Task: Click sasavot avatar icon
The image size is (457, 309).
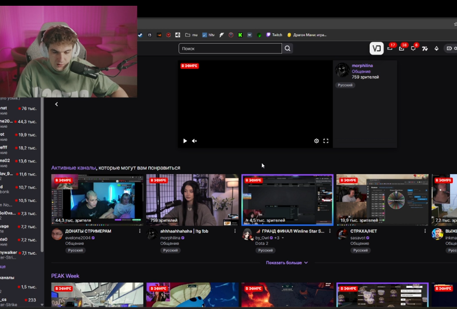Action: tap(342, 234)
